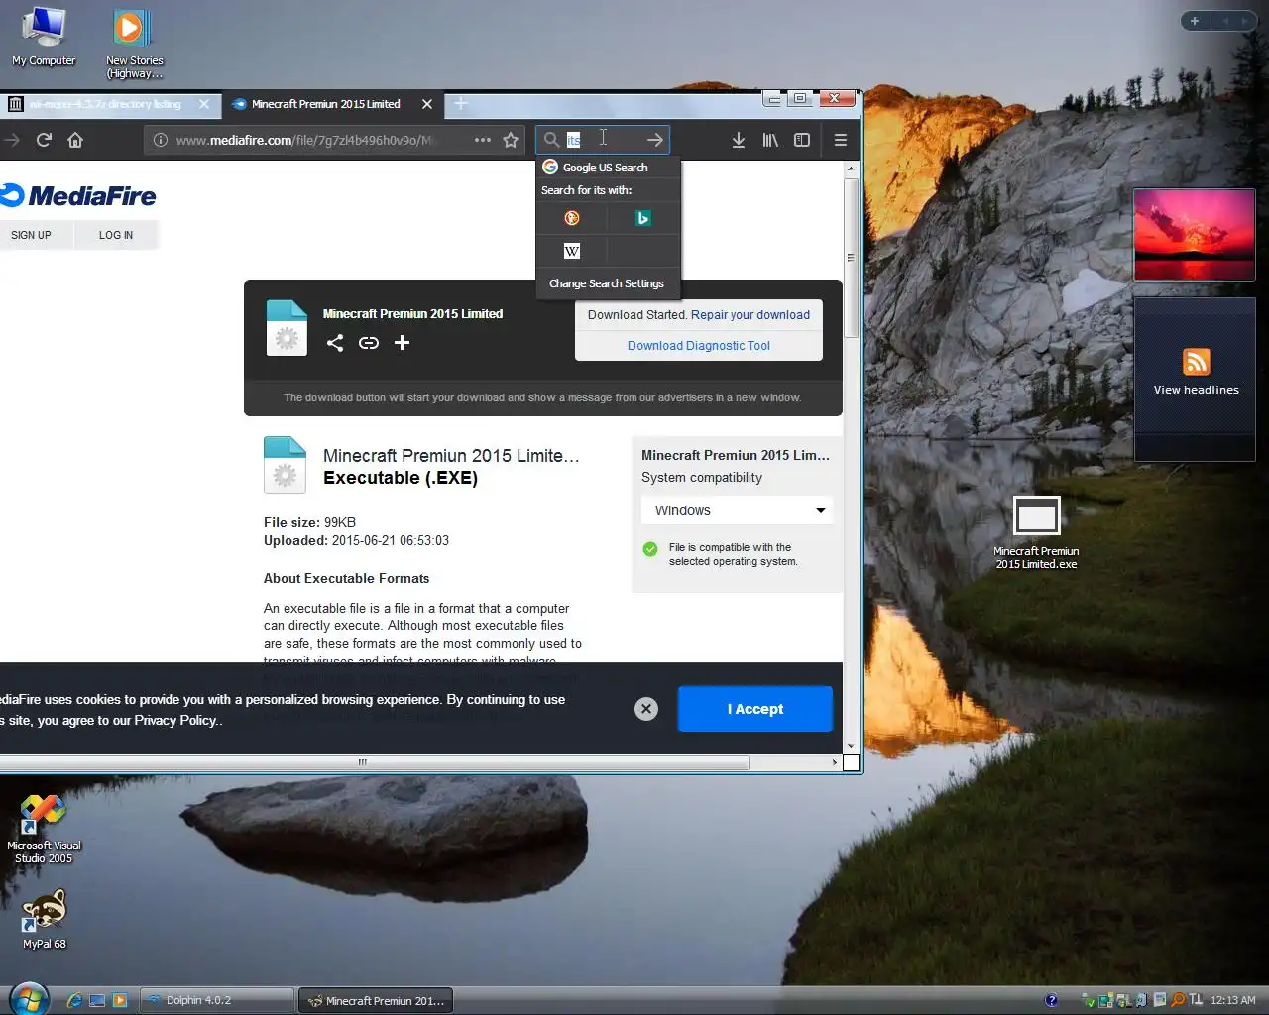Select Minecraft Premiun 2015 Limited.exe desktop file

1037,533
